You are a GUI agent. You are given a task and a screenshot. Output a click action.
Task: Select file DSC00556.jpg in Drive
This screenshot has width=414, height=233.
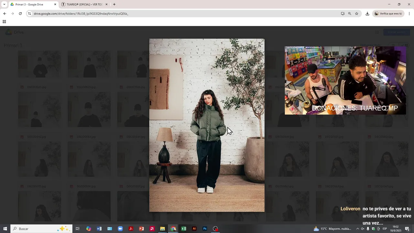pos(86,186)
